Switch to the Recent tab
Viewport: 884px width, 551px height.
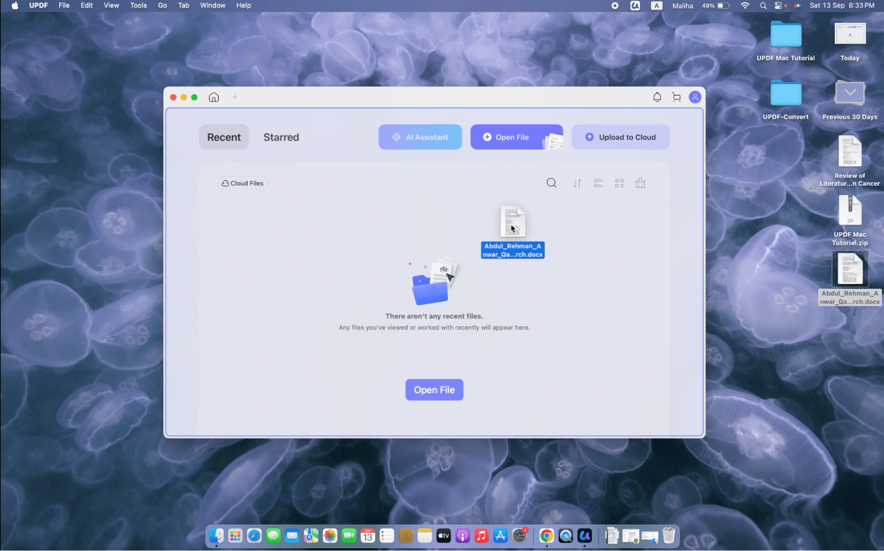click(x=224, y=137)
